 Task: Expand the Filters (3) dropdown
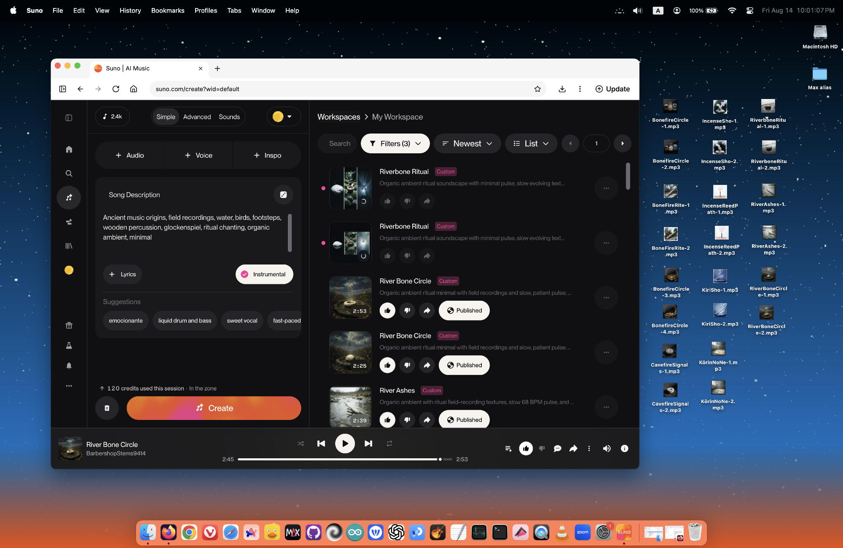point(395,144)
